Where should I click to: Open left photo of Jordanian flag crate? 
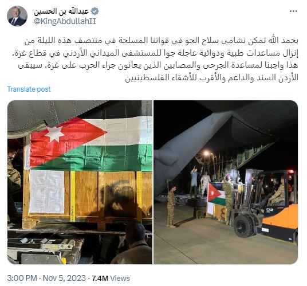pos(80,182)
